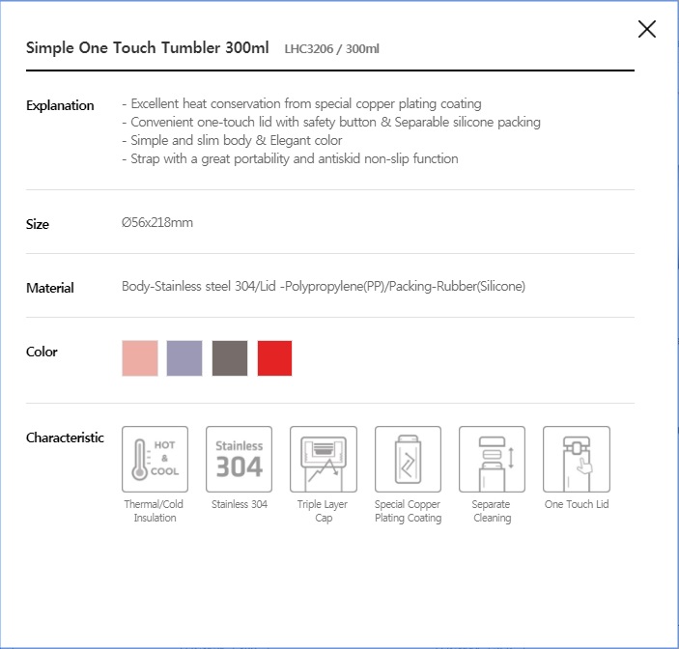679x649 pixels.
Task: Click the Triple Layer Cap icon
Action: (x=324, y=459)
